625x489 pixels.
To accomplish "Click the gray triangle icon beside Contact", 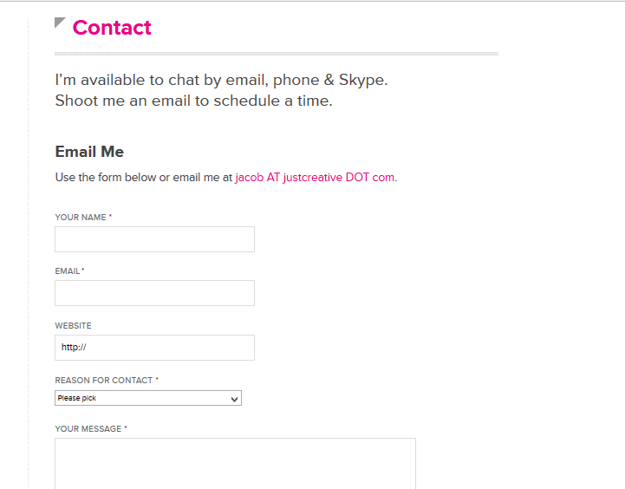I will [x=59, y=23].
